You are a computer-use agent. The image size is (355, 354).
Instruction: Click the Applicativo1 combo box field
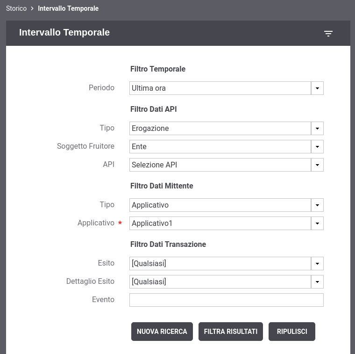[220, 223]
